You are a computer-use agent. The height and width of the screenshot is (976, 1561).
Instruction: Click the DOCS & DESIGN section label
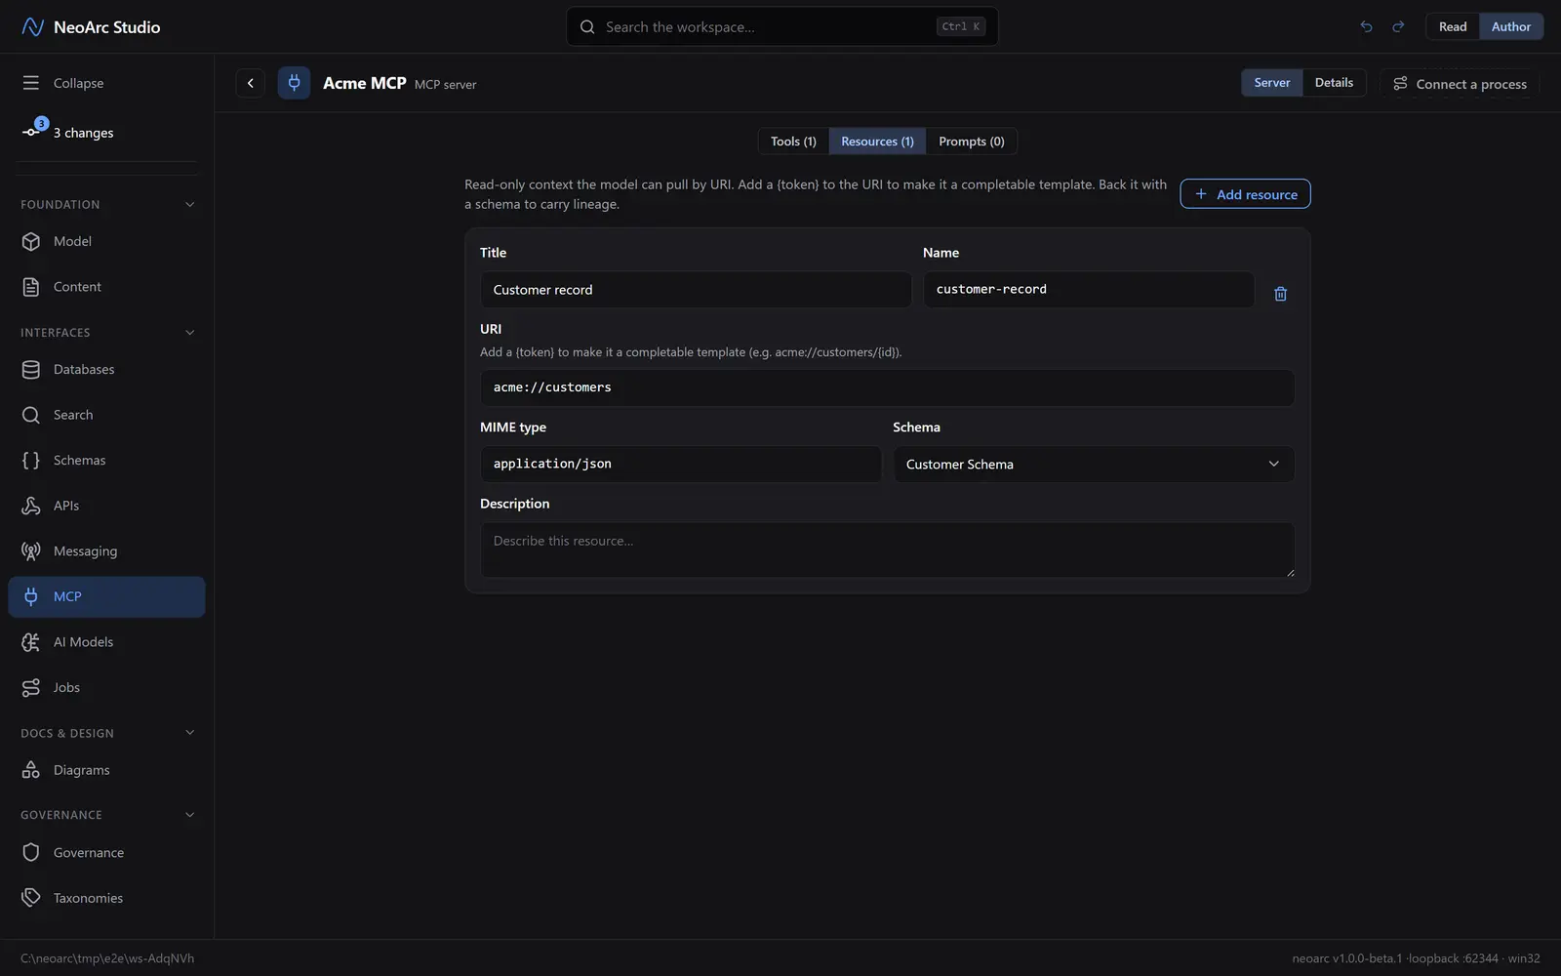(x=67, y=733)
